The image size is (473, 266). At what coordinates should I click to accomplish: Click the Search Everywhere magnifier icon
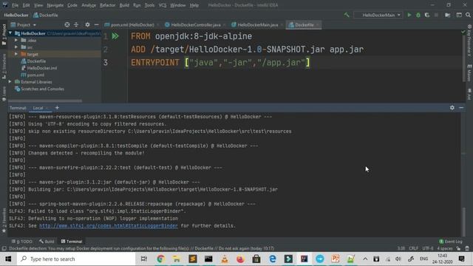[x=468, y=15]
